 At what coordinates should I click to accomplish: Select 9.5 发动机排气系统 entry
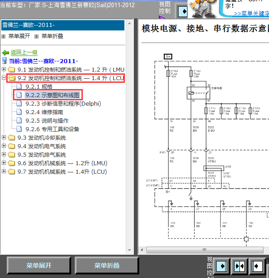coord(42,155)
